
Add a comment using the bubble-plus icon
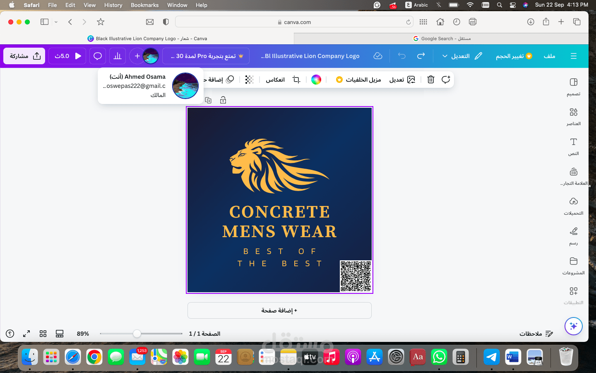point(446,80)
